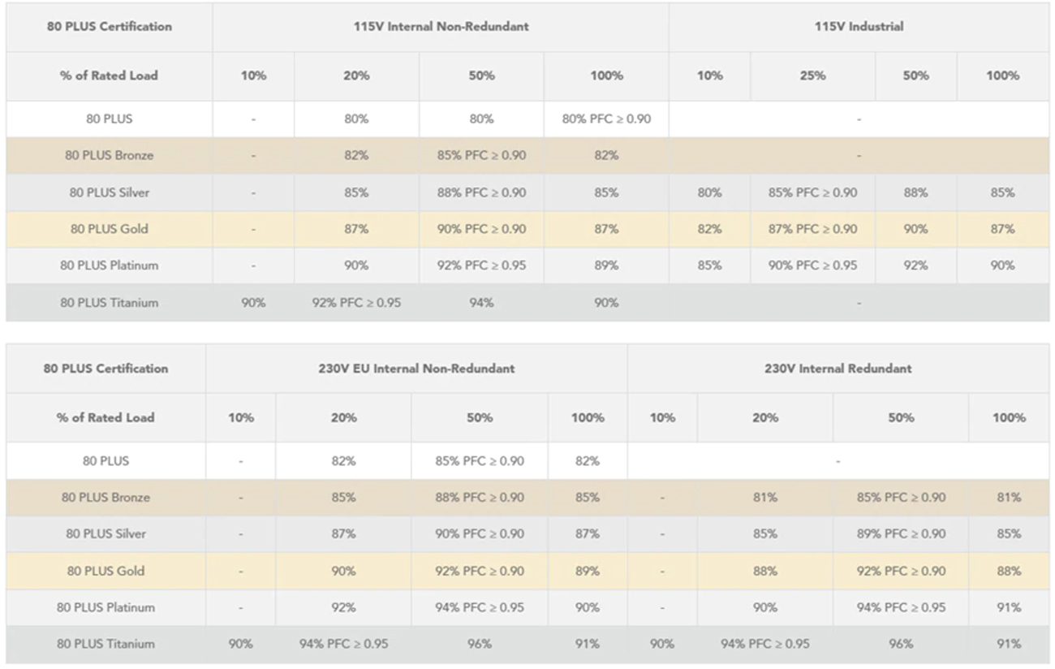The width and height of the screenshot is (1055, 669).
Task: Select the "25%" load column header
Action: tap(812, 76)
